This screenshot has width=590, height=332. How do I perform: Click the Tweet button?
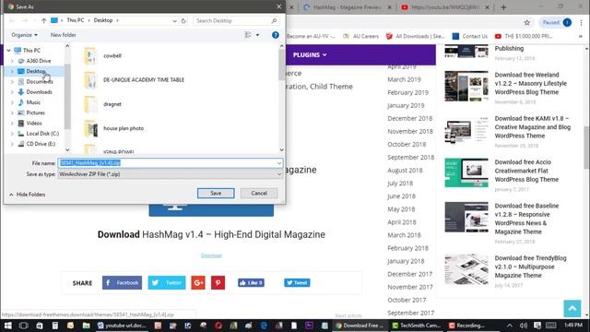[297, 283]
